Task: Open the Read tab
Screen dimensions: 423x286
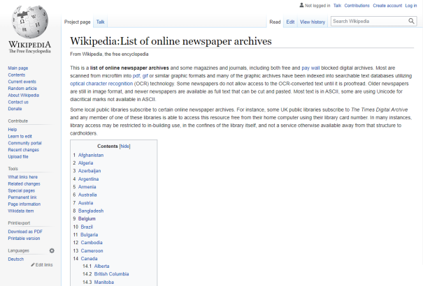Action: [275, 22]
